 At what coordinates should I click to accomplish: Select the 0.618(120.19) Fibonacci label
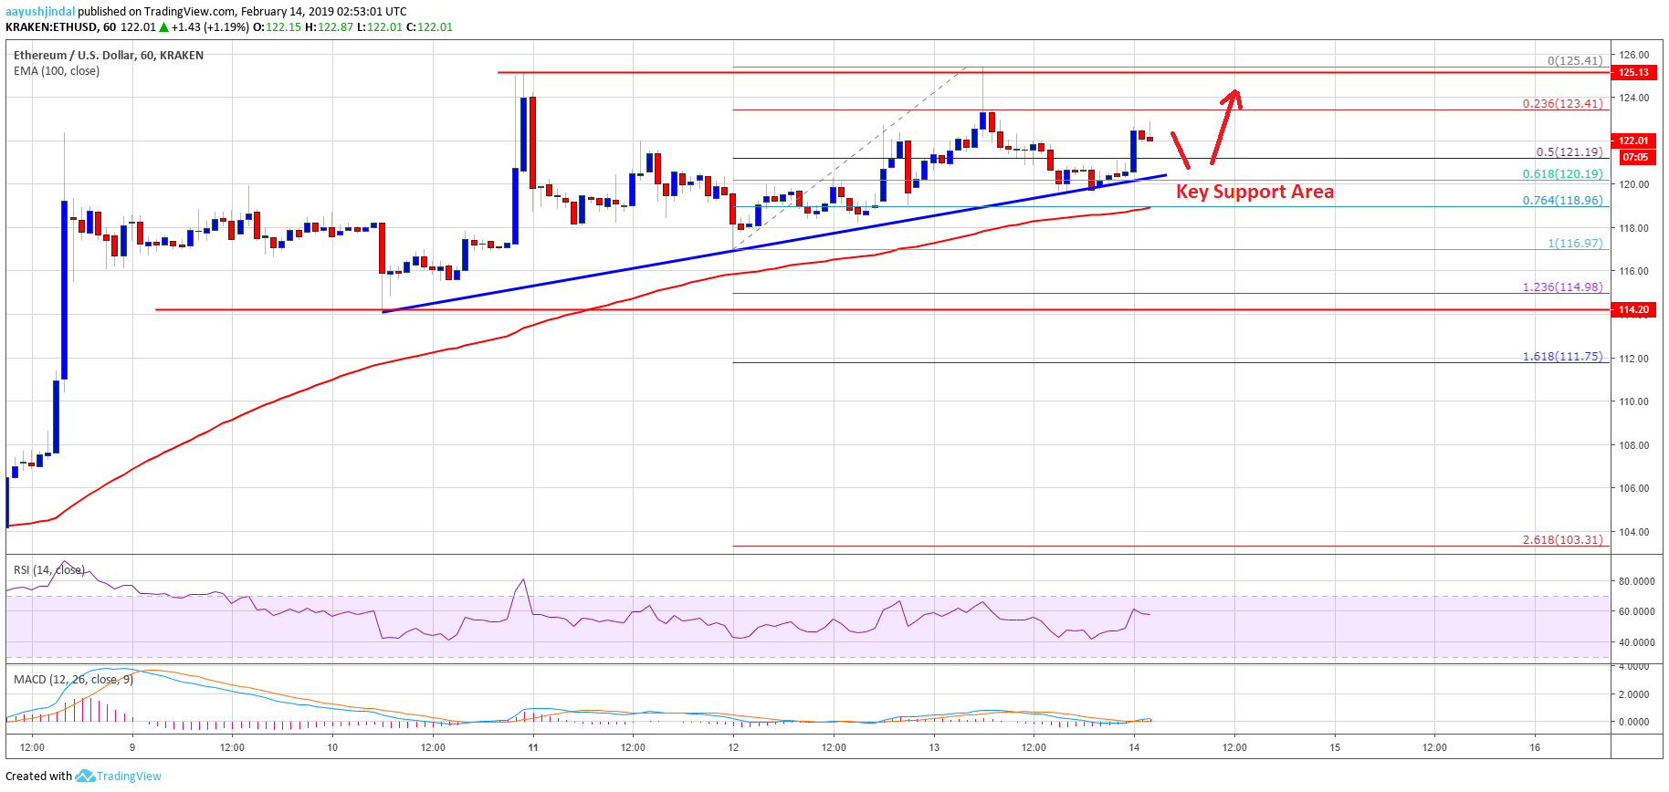point(1562,174)
